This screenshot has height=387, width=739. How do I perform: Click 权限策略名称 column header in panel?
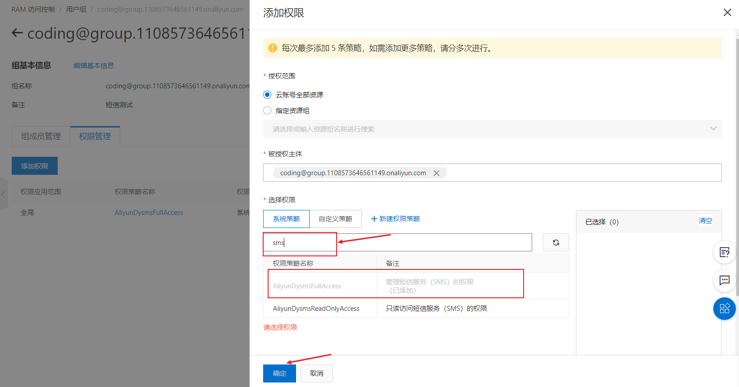[x=293, y=264]
